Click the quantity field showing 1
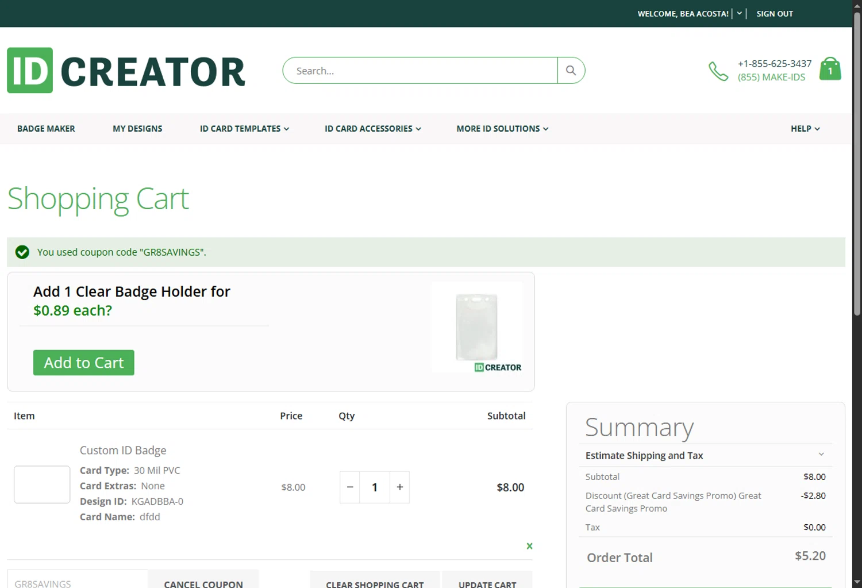862x588 pixels. click(x=375, y=487)
